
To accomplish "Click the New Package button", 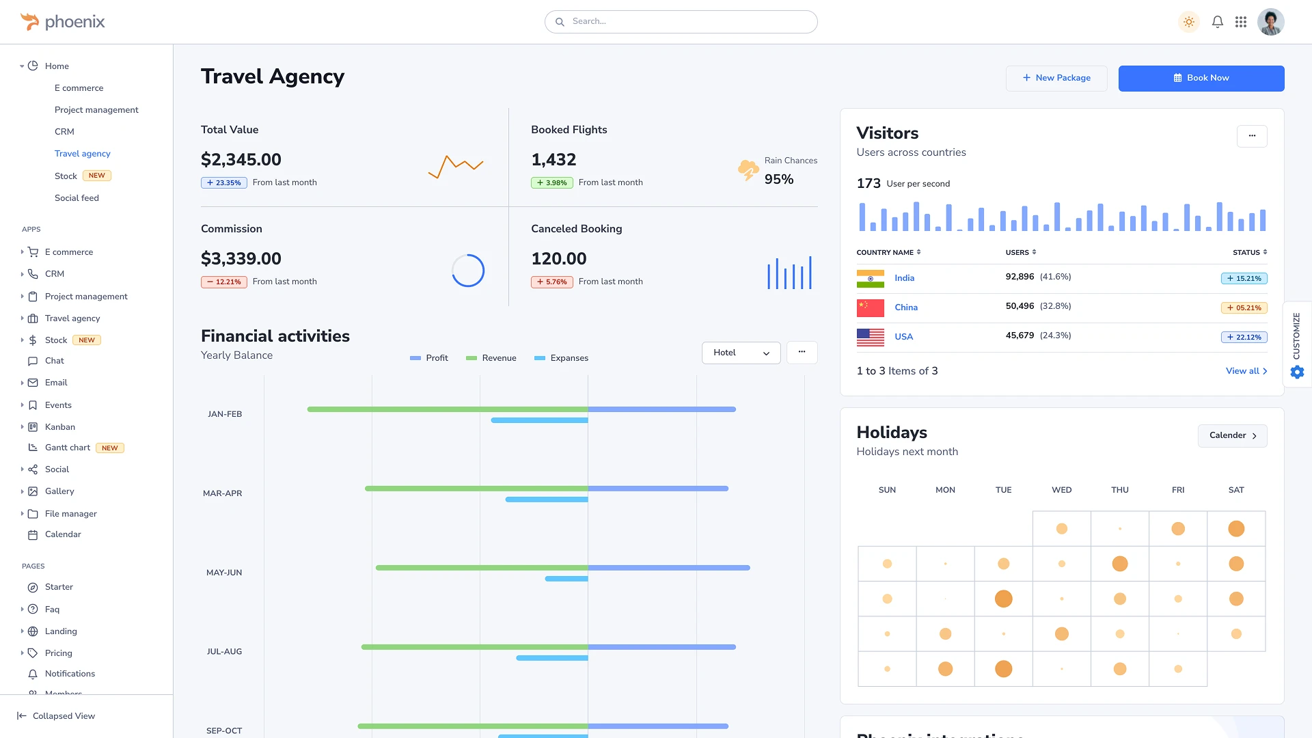I will pyautogui.click(x=1056, y=78).
